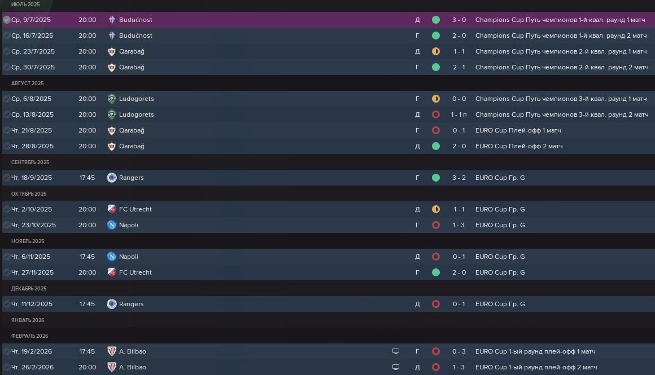Click the Napoli logo in the 6/11/2025 row
Screen dimensions: 655x375
pos(112,257)
